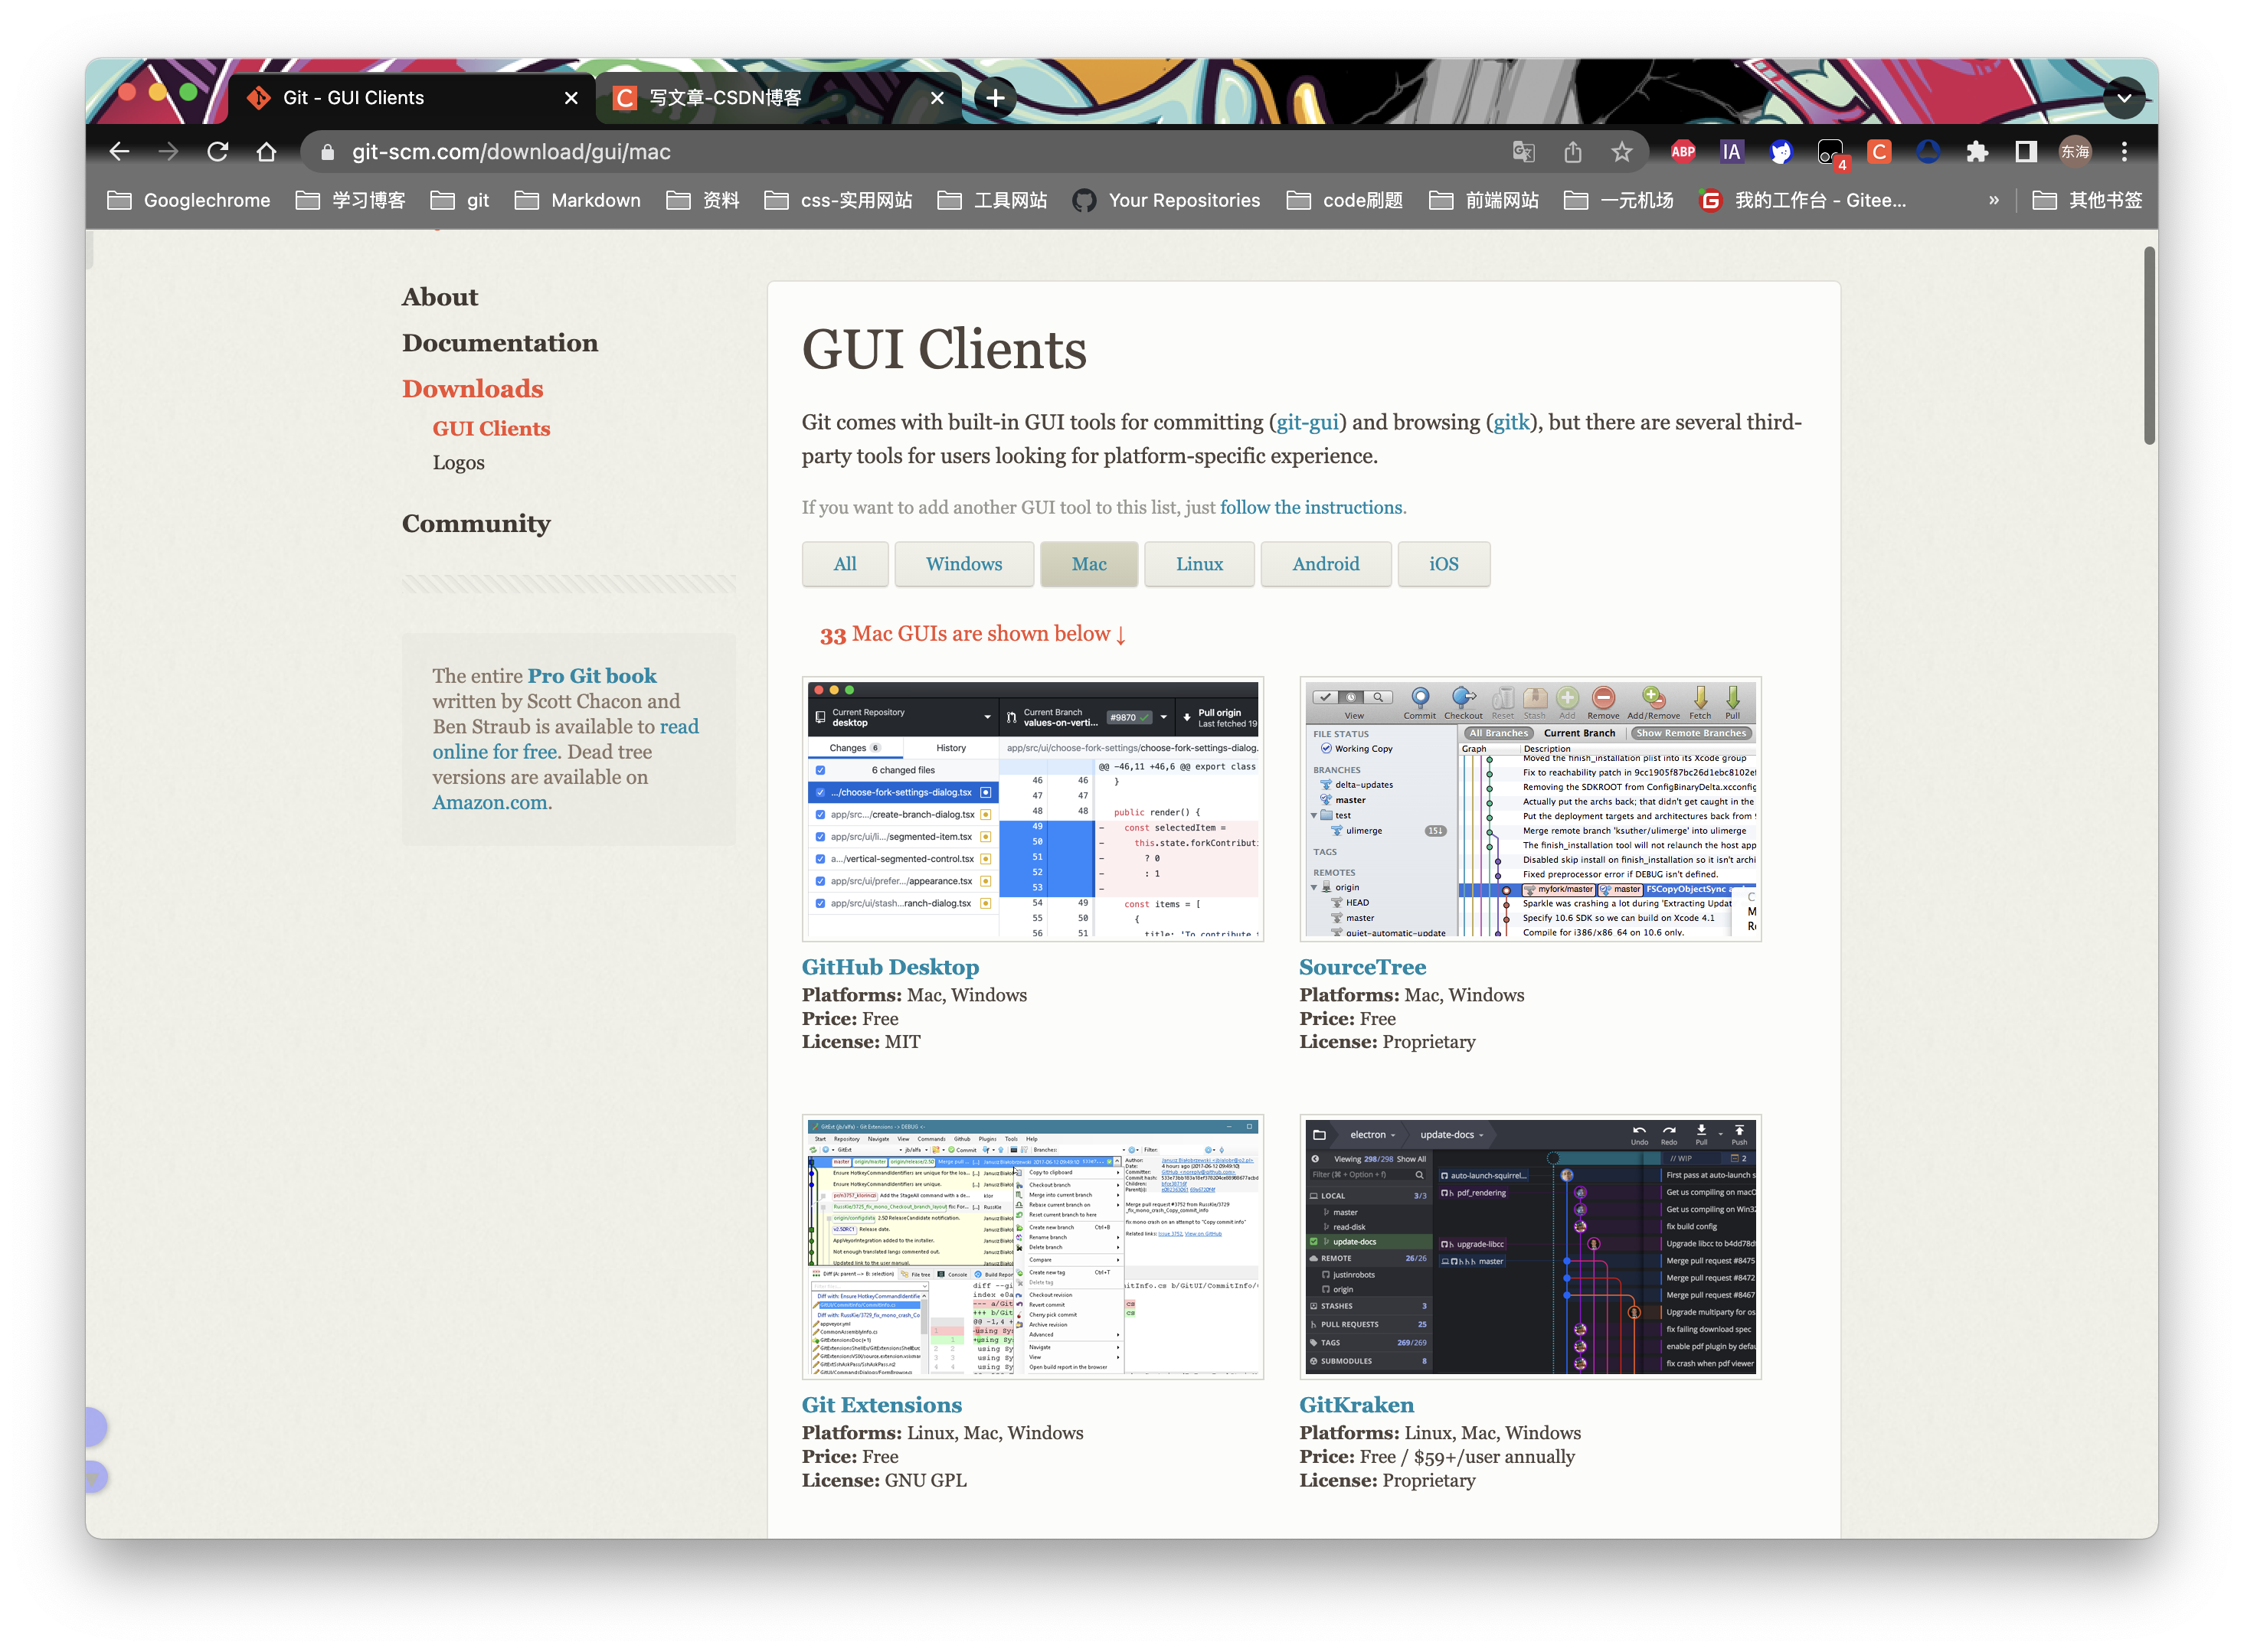Image resolution: width=2244 pixels, height=1652 pixels.
Task: Expand the Googlechrome bookmark folder
Action: pos(189,201)
